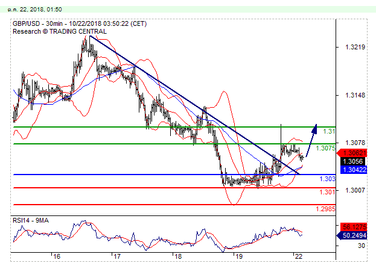The height and width of the screenshot is (269, 376).
Task: Select the 1.303 pivot level label
Action: pyautogui.click(x=327, y=179)
